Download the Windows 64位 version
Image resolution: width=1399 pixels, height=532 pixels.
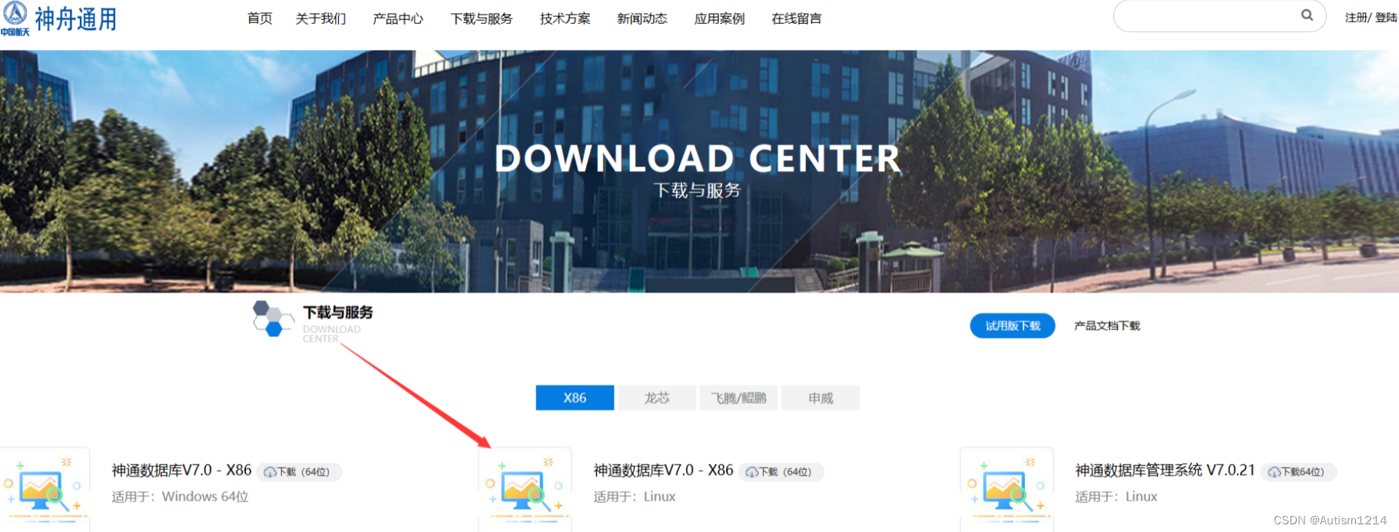coord(300,471)
